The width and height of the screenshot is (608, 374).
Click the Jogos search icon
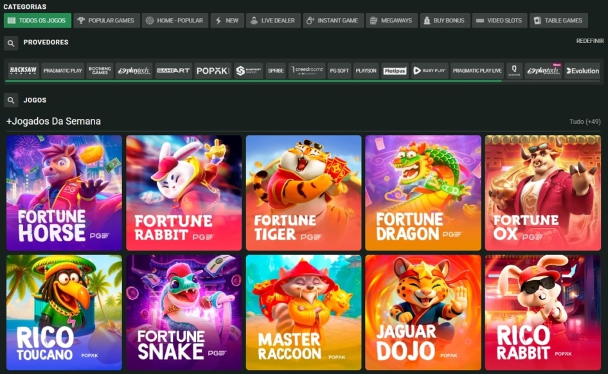[11, 100]
